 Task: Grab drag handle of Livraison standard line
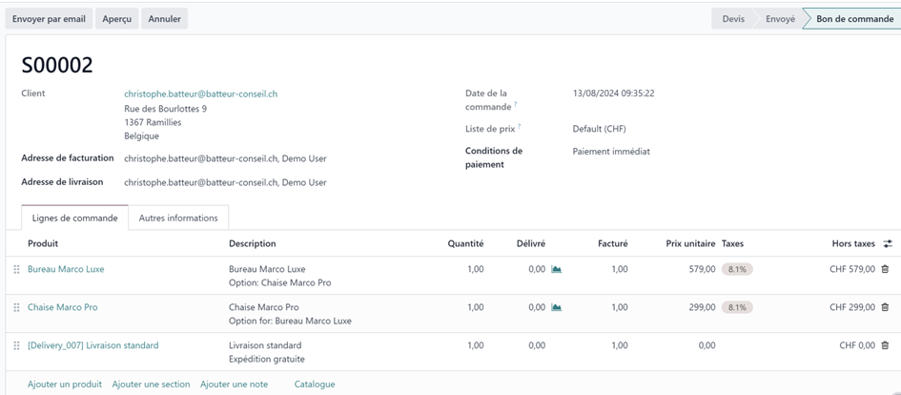tap(16, 345)
